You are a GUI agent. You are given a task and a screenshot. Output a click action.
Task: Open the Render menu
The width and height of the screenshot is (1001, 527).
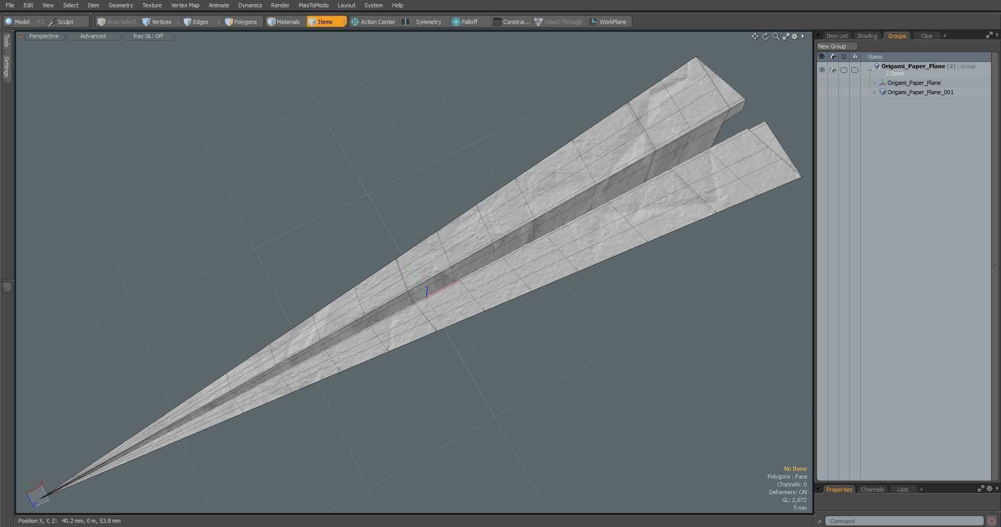pyautogui.click(x=280, y=5)
